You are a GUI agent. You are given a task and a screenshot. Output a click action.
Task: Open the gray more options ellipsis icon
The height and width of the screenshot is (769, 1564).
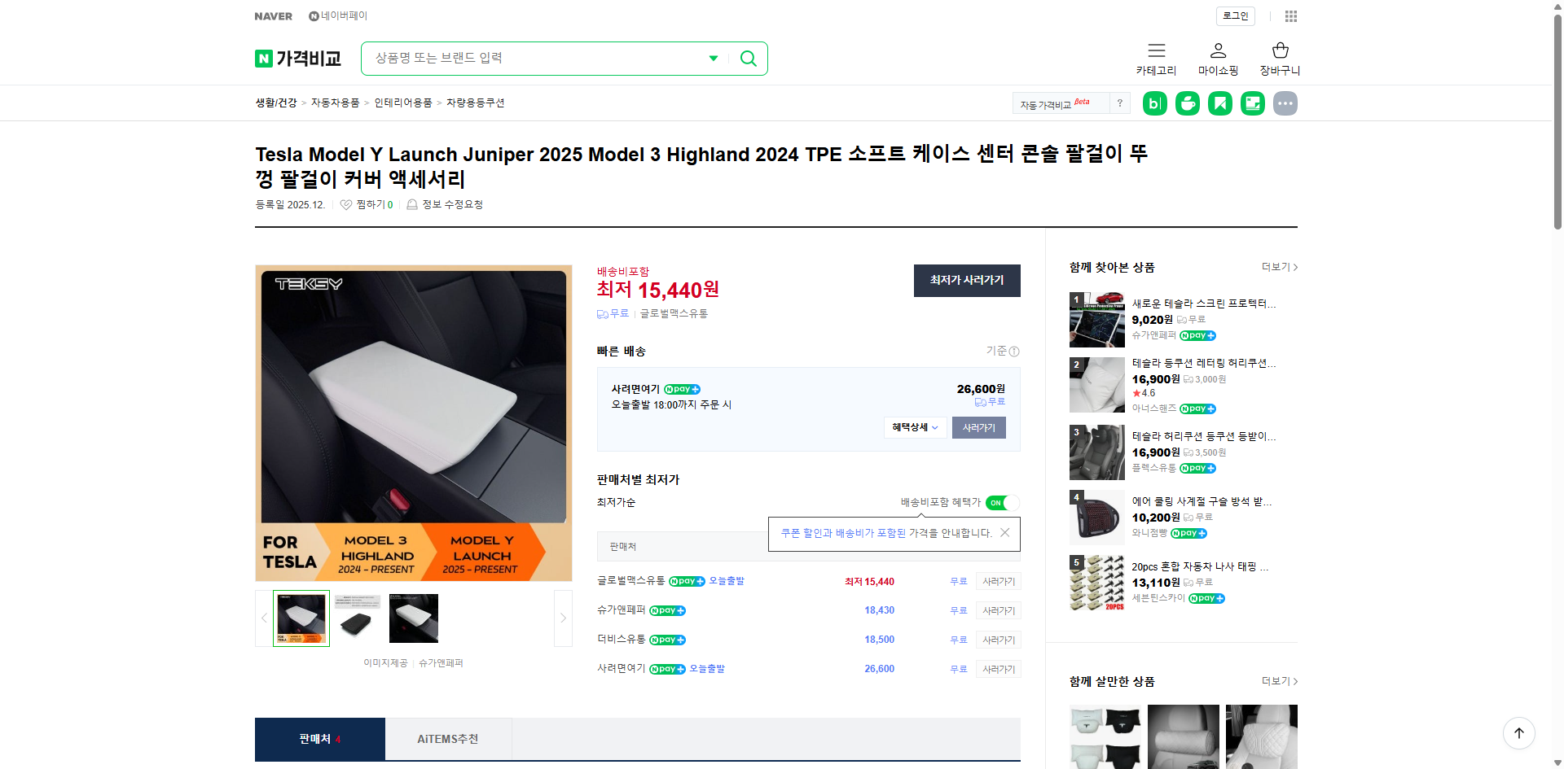[1285, 103]
